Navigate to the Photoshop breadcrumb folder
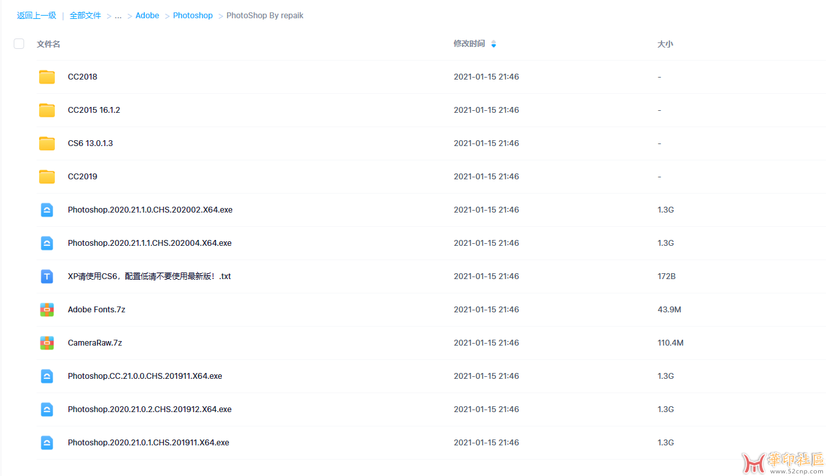The image size is (826, 476). [193, 16]
